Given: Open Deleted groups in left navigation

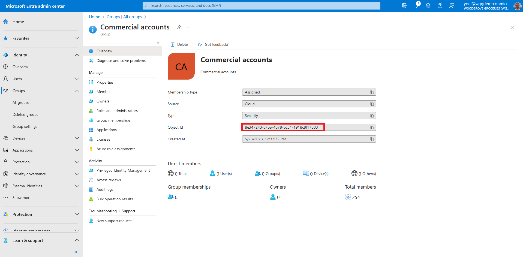Looking at the screenshot, I should (25, 115).
